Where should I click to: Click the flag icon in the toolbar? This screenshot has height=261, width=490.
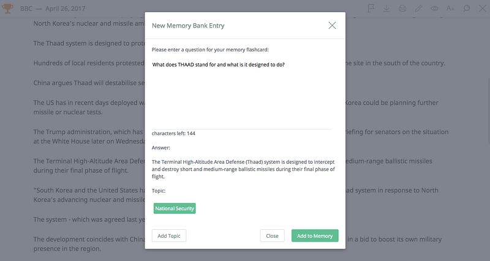(x=371, y=9)
